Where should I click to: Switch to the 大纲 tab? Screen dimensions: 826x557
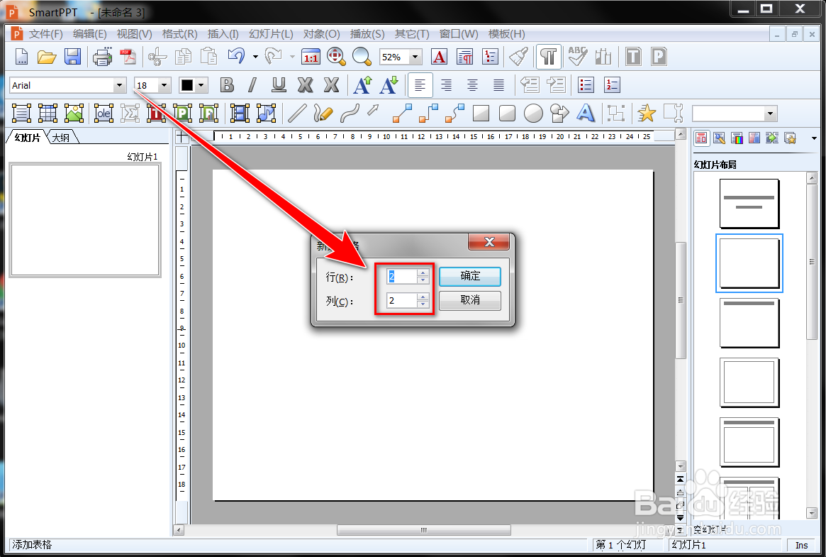click(x=61, y=138)
